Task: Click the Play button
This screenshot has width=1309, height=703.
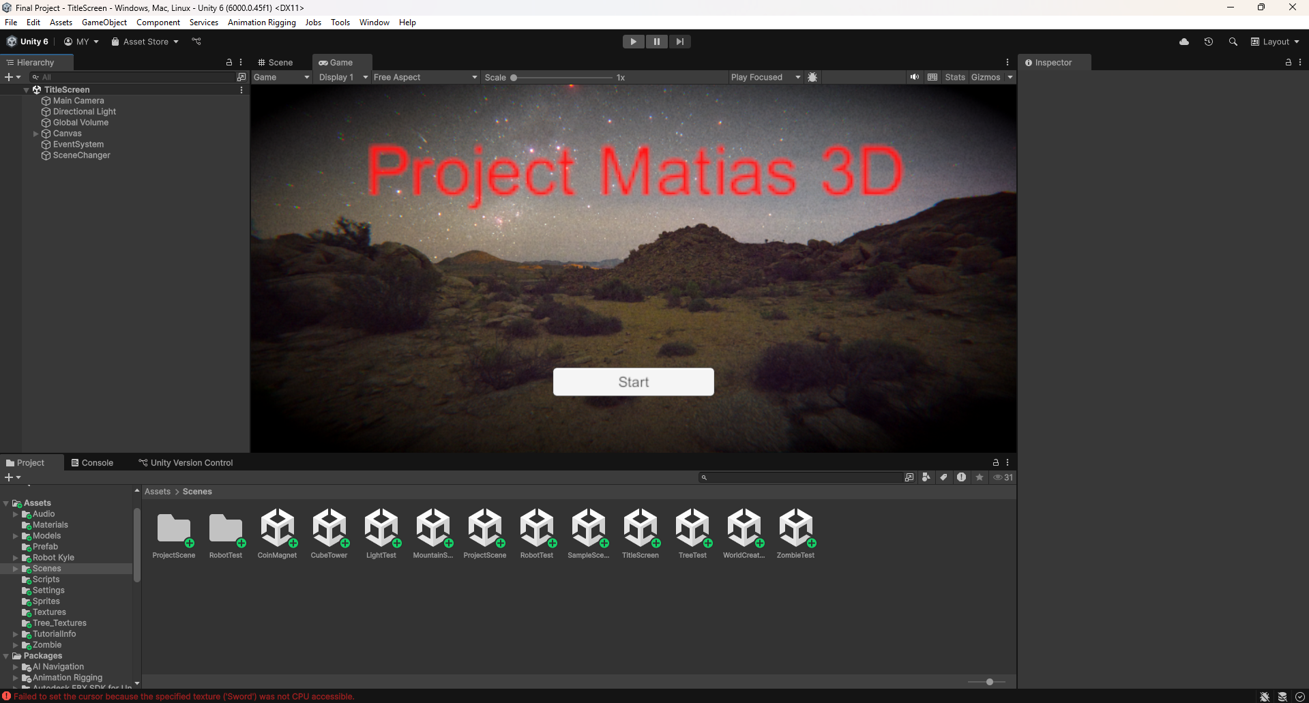Action: coord(633,42)
